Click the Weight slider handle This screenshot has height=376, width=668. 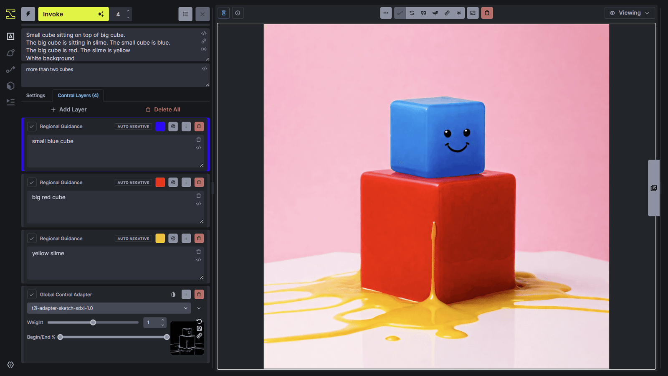click(93, 323)
